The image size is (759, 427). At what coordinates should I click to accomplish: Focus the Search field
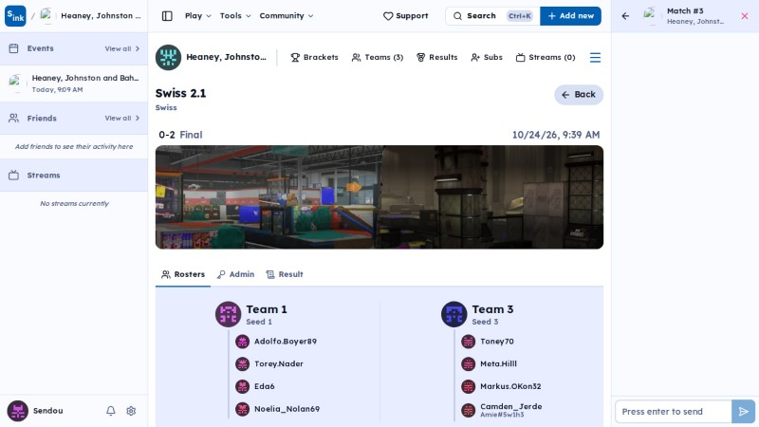[492, 16]
